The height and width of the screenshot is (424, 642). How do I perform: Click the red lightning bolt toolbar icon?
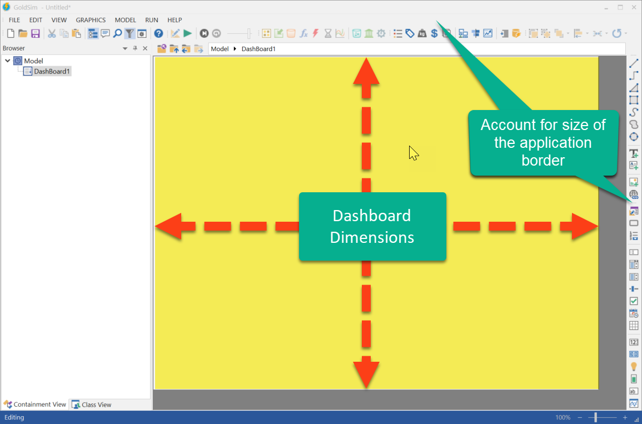point(316,33)
